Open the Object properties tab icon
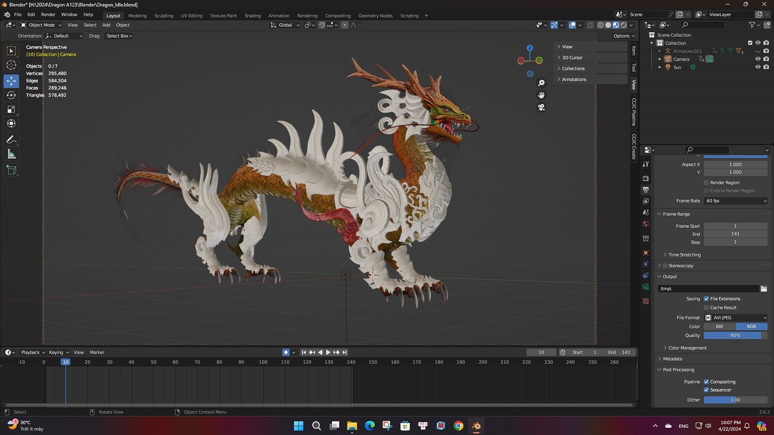Image resolution: width=774 pixels, height=435 pixels. 646,253
